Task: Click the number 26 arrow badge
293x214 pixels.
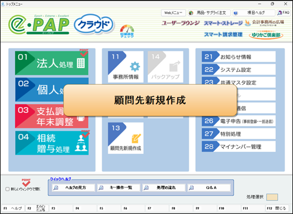Action: [211, 121]
